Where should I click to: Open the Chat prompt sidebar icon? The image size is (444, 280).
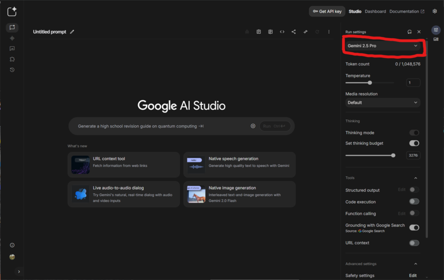(12, 27)
